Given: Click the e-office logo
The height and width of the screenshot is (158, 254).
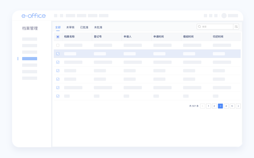Looking at the screenshot, I should point(34,16).
